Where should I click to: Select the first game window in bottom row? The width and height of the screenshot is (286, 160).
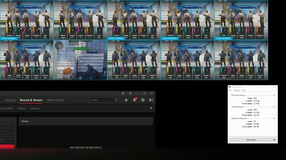(27, 60)
